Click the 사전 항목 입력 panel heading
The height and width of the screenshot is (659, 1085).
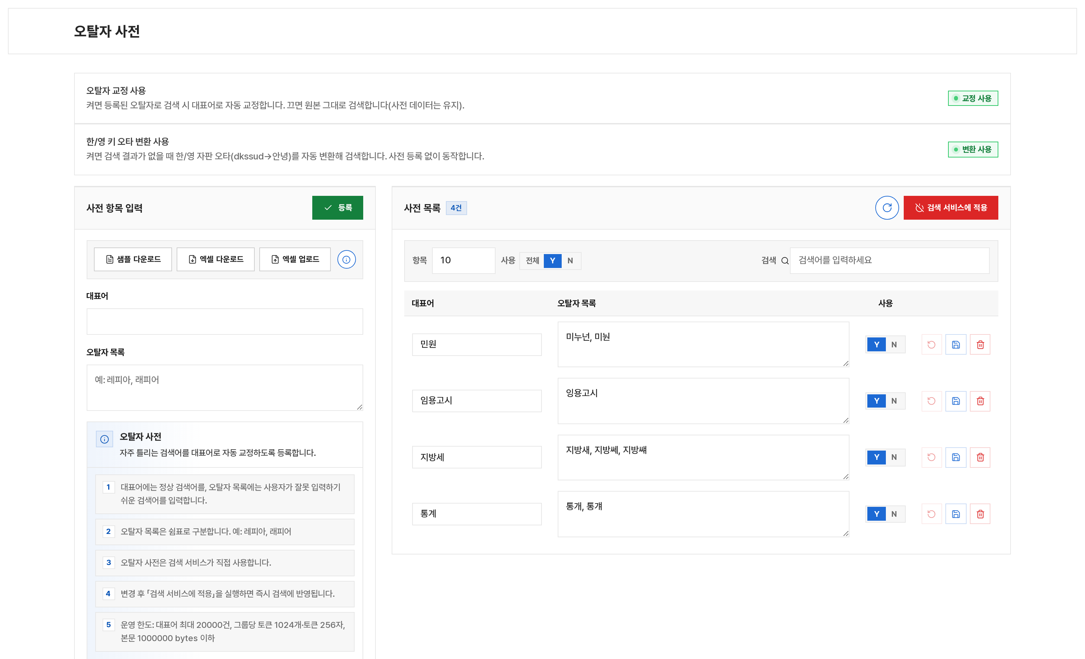click(x=114, y=208)
